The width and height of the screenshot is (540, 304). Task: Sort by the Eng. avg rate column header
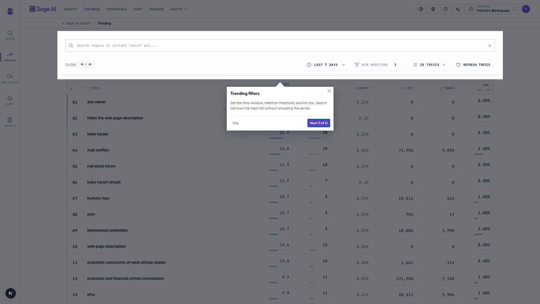[484, 87]
